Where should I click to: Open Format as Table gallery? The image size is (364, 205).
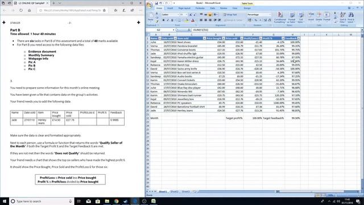point(292,17)
